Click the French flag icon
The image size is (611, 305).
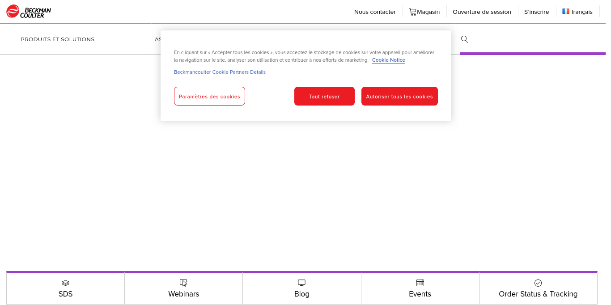[x=566, y=12]
